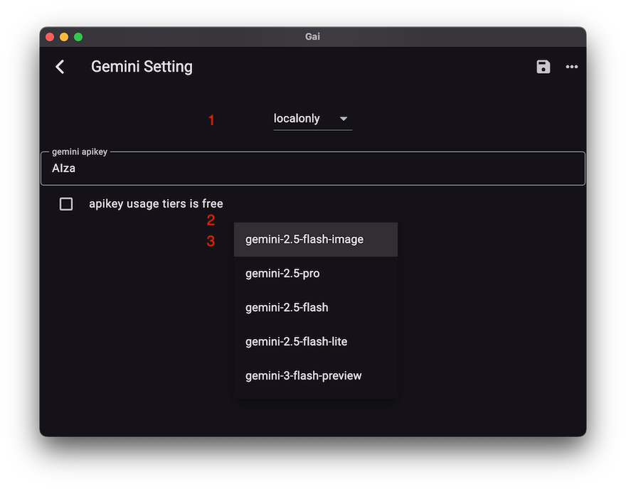Screen dimensions: 626x489
Task: Open the localonly dropdown
Action: pos(313,119)
